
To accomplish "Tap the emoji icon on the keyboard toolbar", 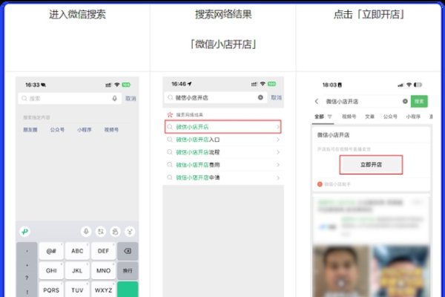I will click(x=115, y=232).
